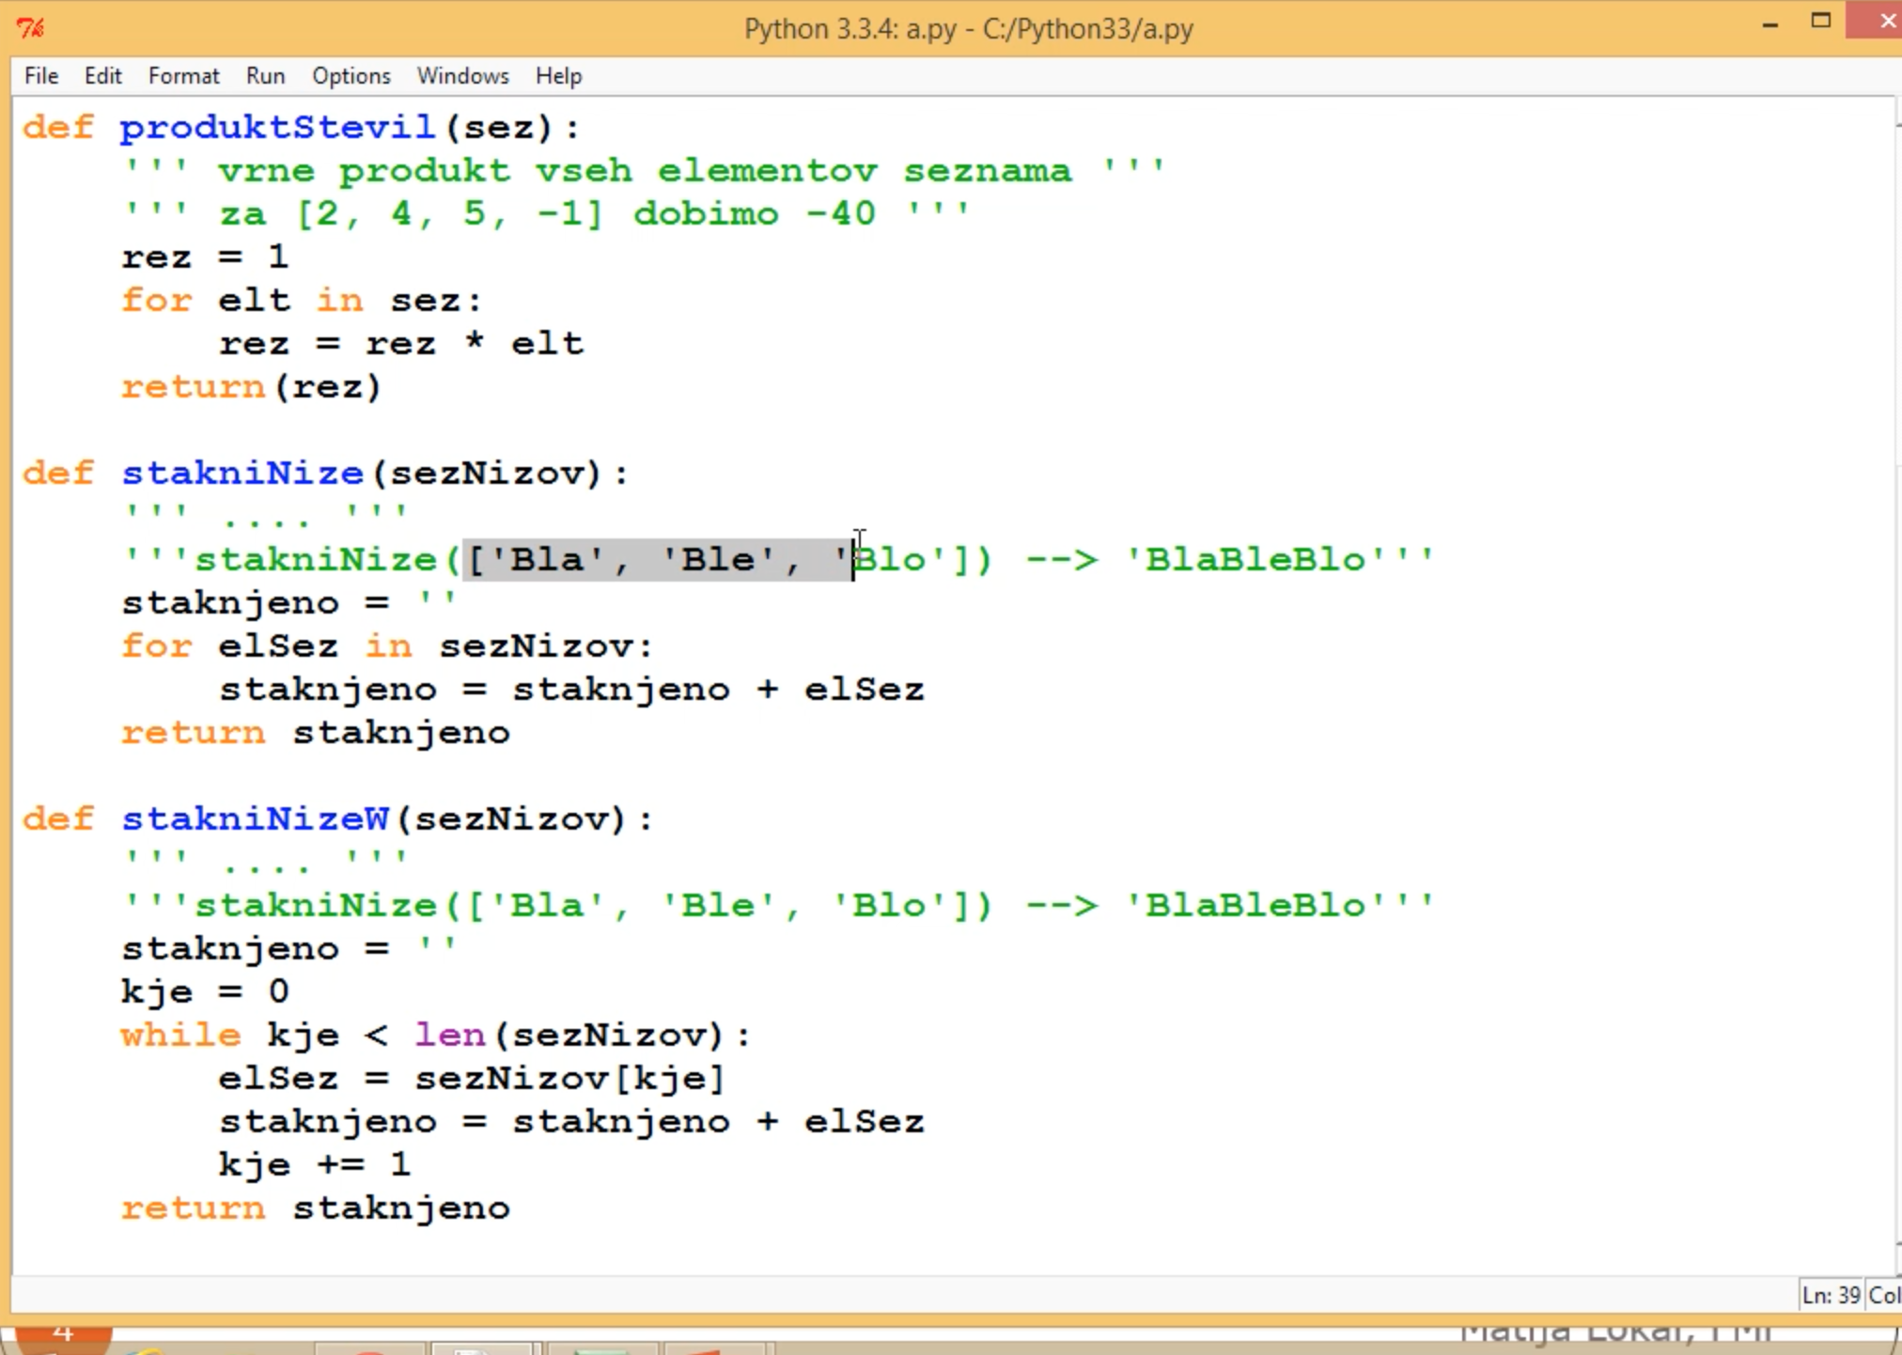Click on the len keyword in while loop
The height and width of the screenshot is (1355, 1902).
point(450,1035)
